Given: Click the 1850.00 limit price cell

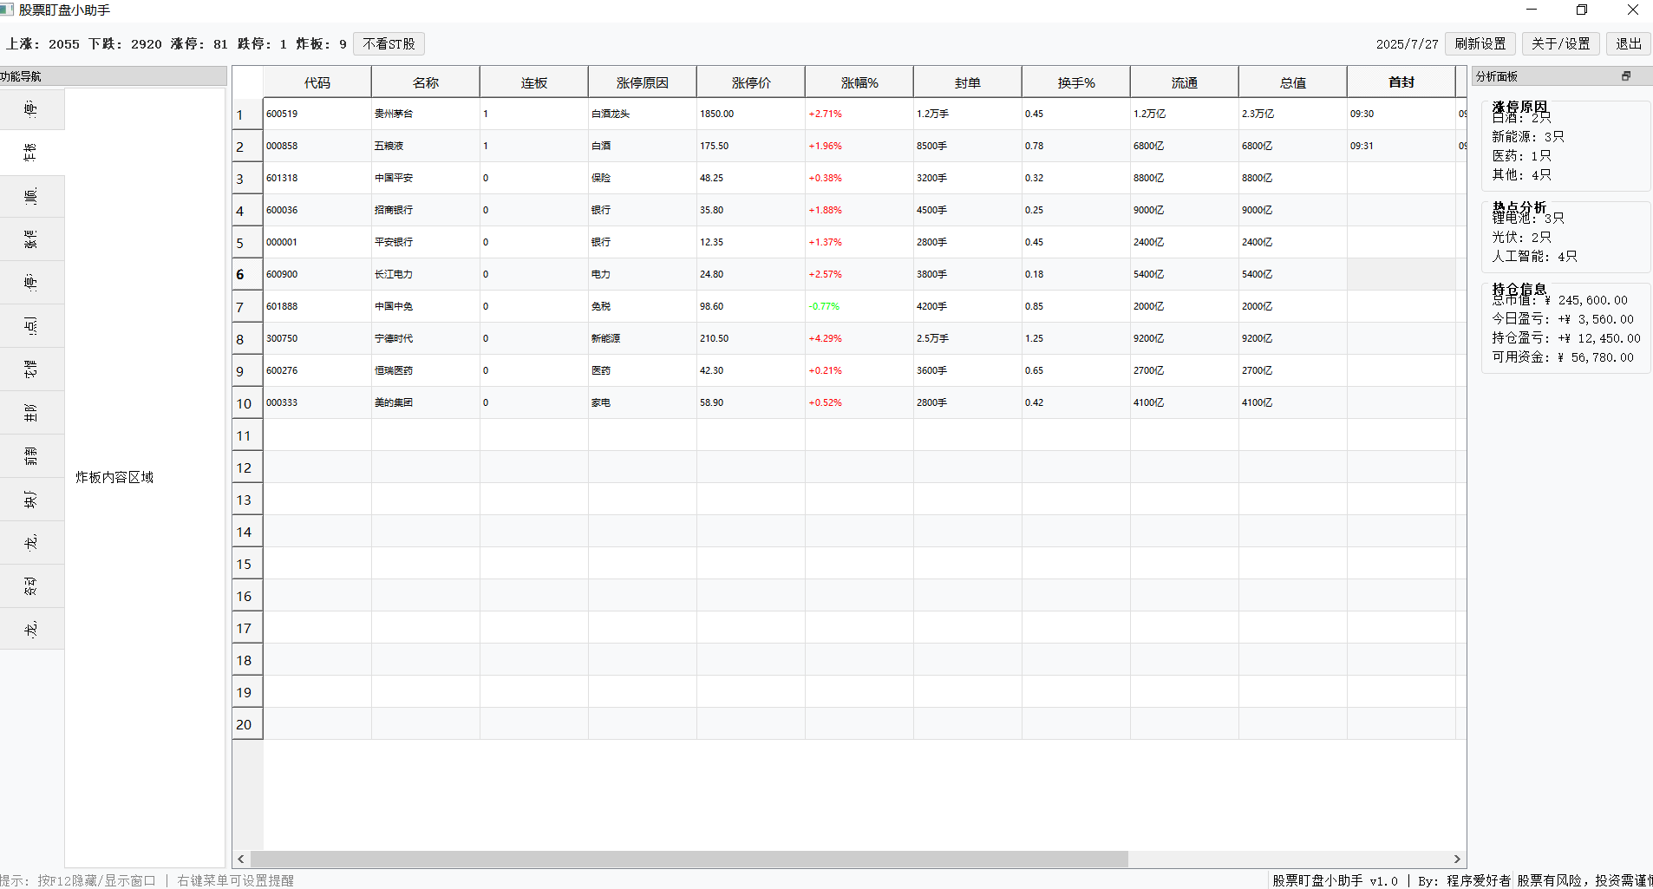Looking at the screenshot, I should pos(751,114).
